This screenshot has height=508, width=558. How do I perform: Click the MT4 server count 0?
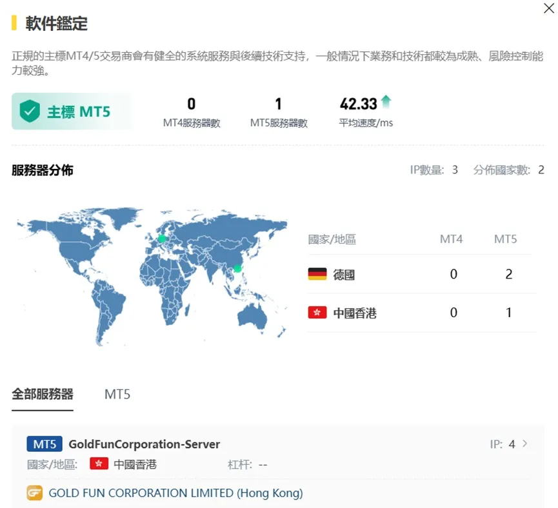[192, 104]
